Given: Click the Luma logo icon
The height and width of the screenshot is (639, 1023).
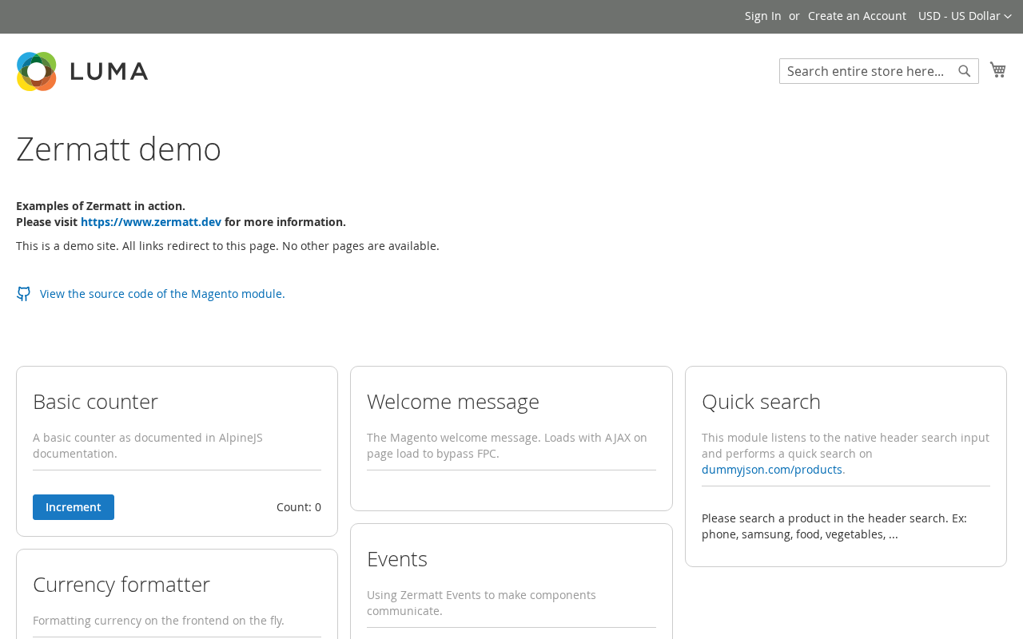Looking at the screenshot, I should coord(36,71).
